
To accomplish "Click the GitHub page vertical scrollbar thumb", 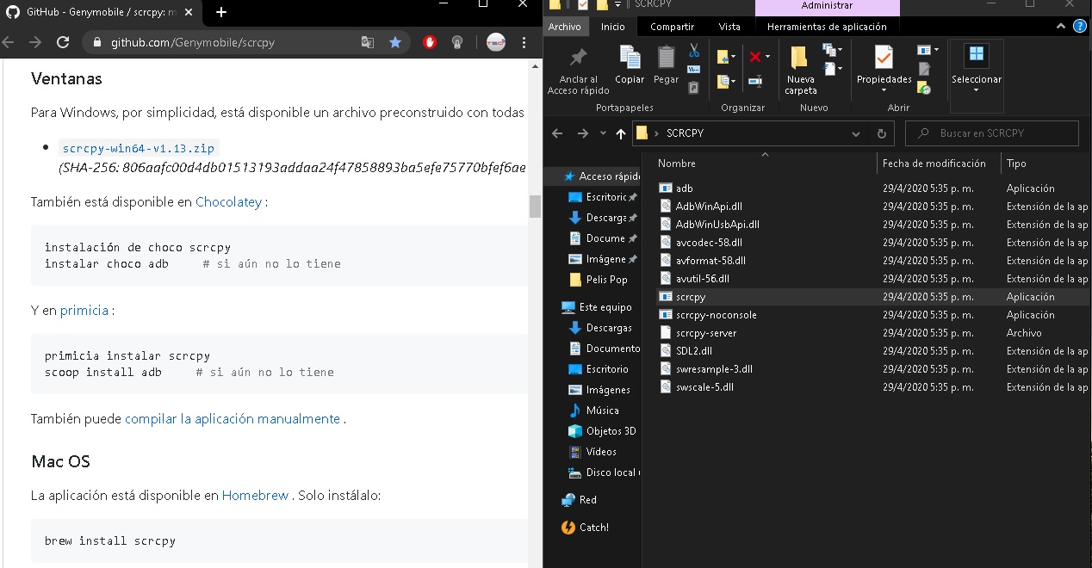I will pyautogui.click(x=535, y=207).
